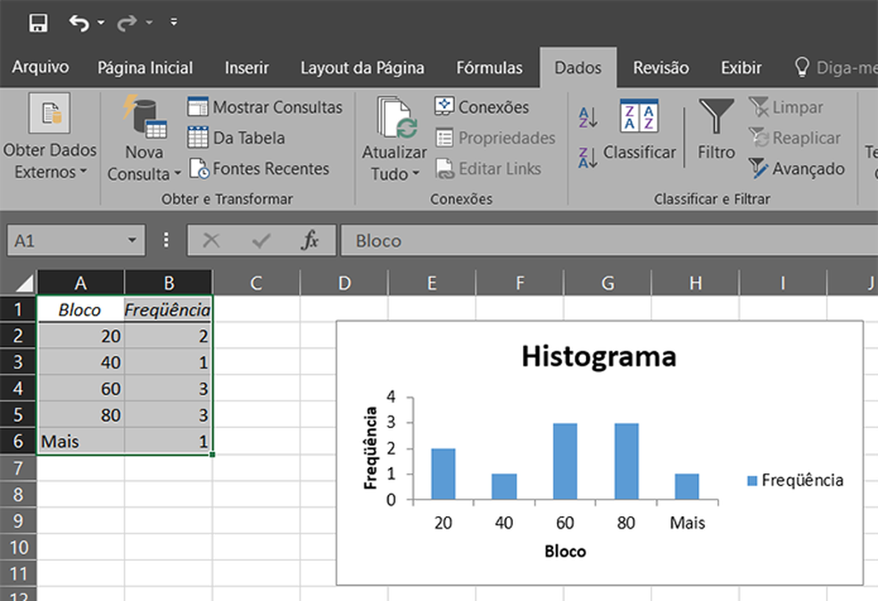Open Conexões
Image resolution: width=878 pixels, height=601 pixels.
(486, 106)
